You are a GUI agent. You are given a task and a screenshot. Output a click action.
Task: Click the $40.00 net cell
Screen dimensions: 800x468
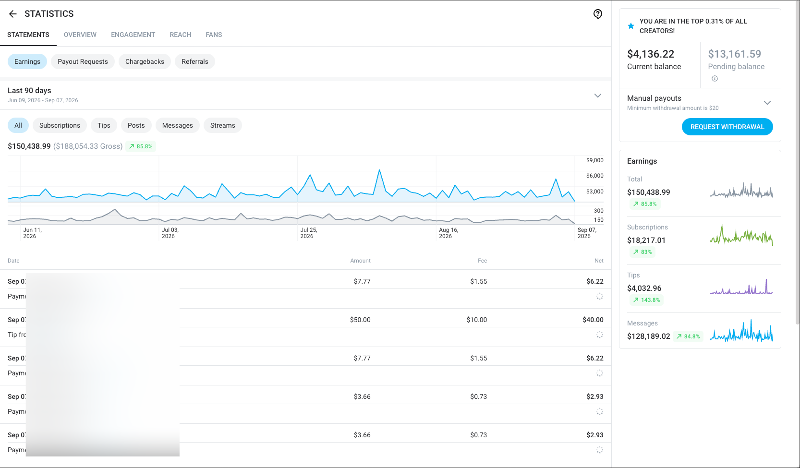593,320
